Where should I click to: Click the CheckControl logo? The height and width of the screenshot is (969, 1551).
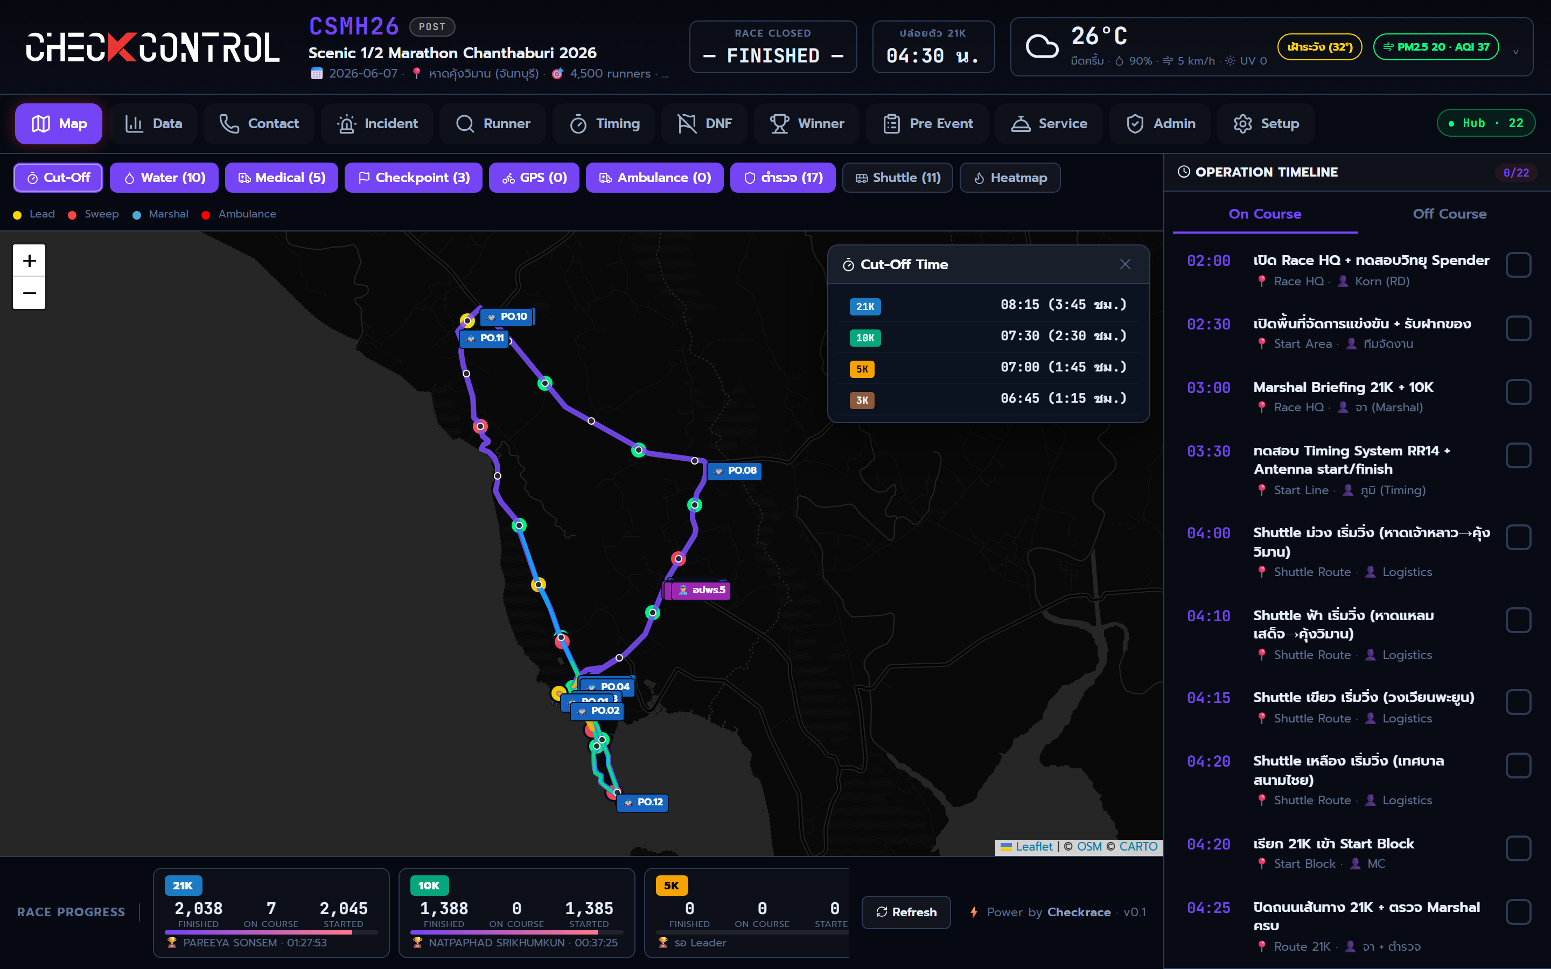152,47
